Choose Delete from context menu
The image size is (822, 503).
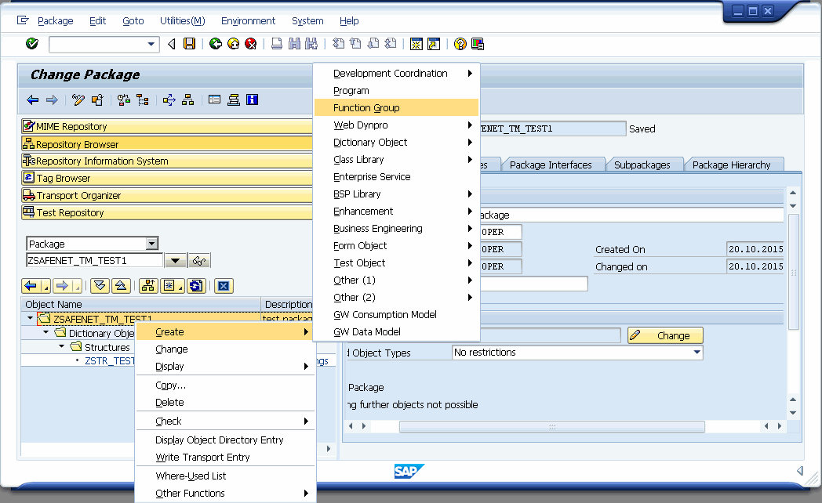click(225, 403)
